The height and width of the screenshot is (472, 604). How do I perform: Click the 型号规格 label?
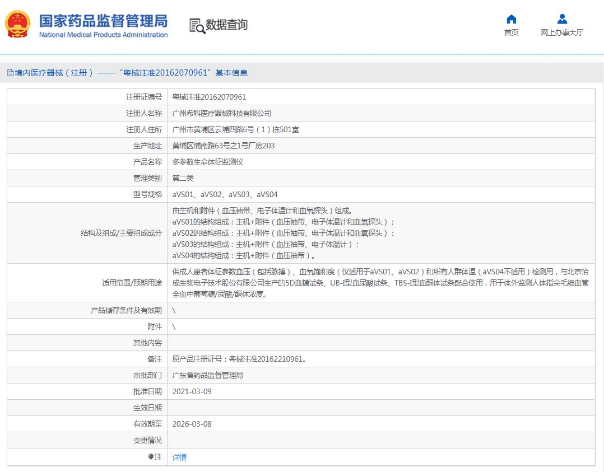147,194
